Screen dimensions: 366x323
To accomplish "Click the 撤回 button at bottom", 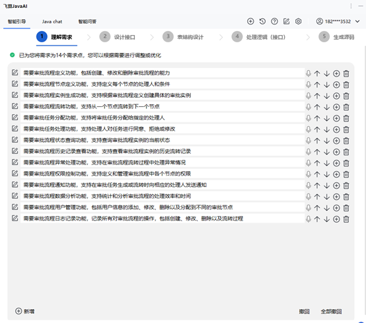I will pyautogui.click(x=304, y=311).
